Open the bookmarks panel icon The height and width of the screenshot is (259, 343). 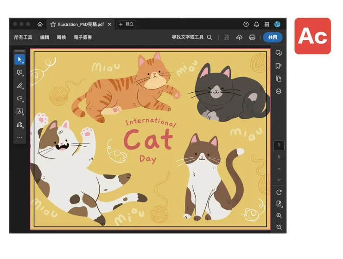click(x=279, y=66)
